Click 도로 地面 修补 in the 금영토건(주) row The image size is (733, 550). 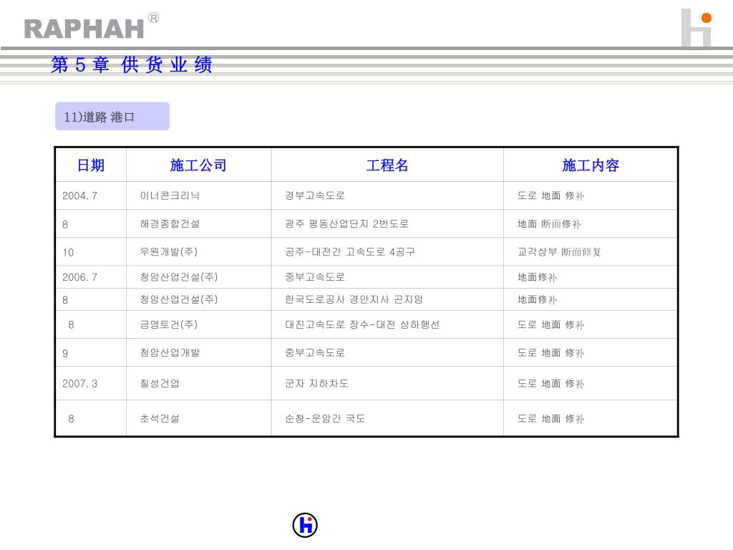pyautogui.click(x=550, y=324)
